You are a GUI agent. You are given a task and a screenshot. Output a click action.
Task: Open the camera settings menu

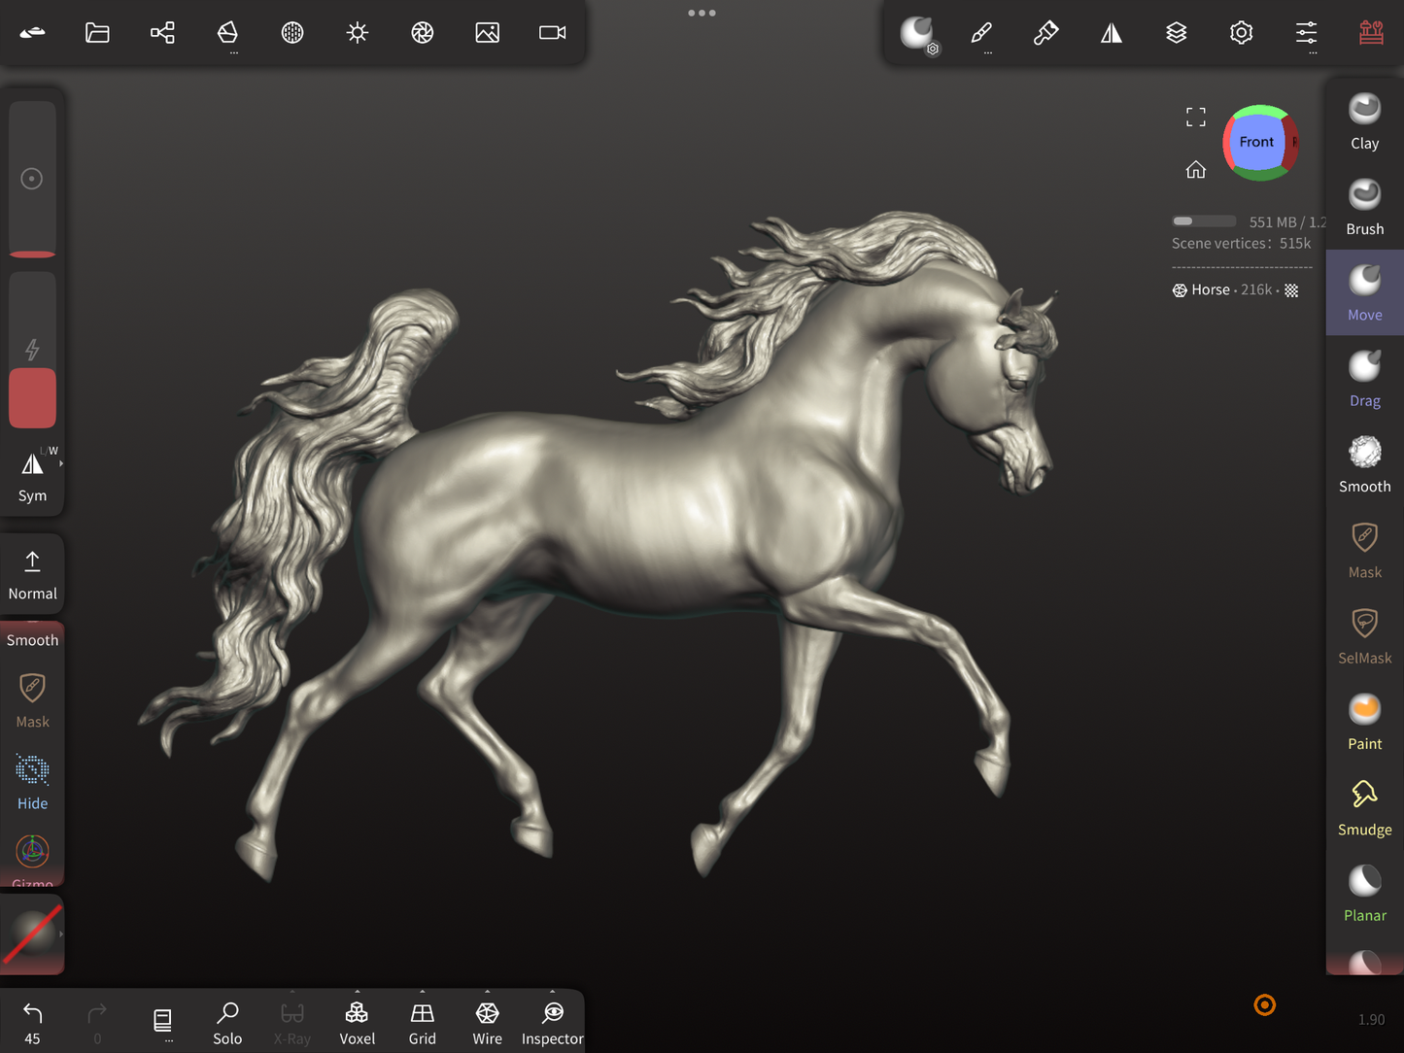552,33
